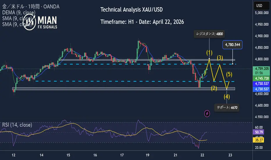
Task: Click the 4,900.000 price axis label
Action: (x=262, y=36)
